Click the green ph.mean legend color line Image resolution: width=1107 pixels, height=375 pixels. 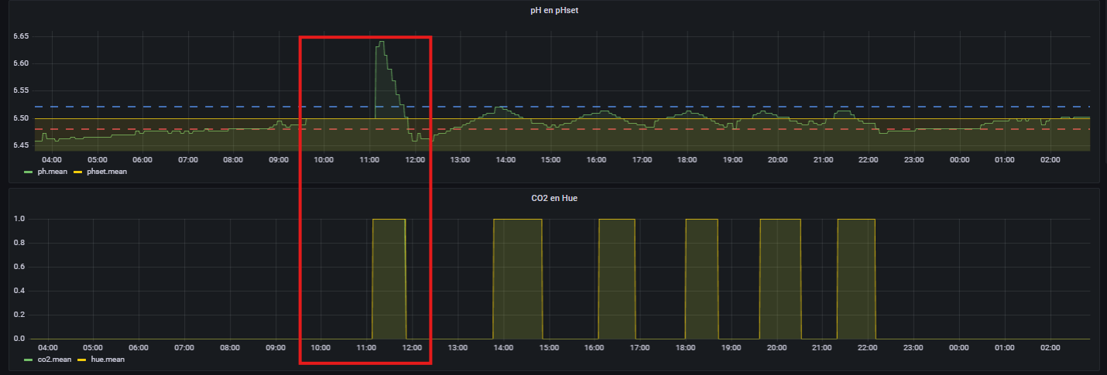click(29, 172)
